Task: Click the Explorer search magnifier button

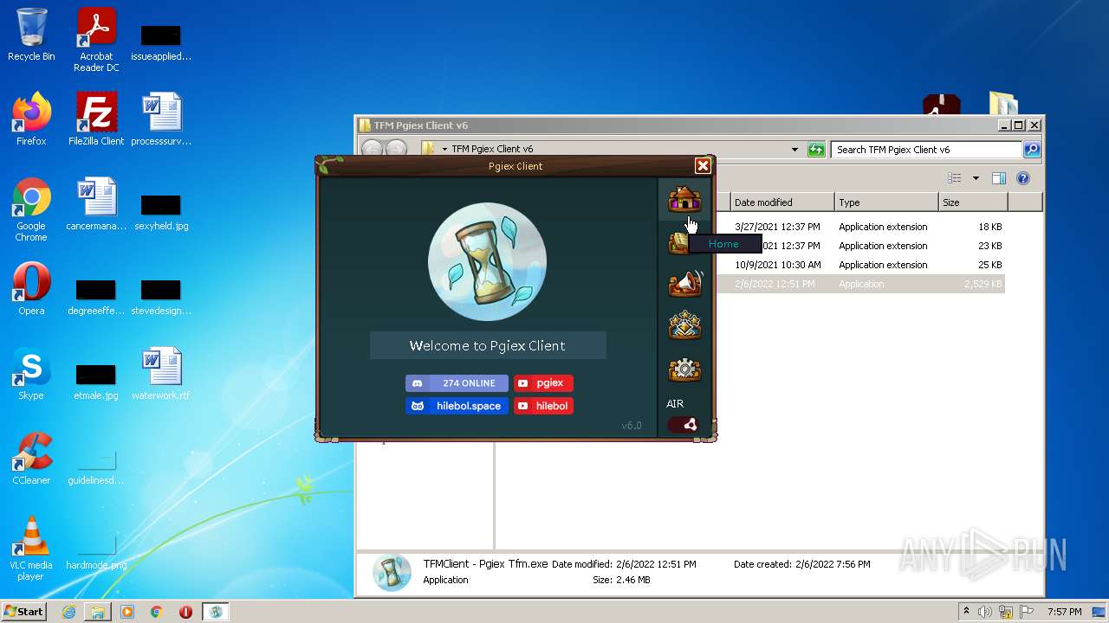Action: pyautogui.click(x=1031, y=150)
